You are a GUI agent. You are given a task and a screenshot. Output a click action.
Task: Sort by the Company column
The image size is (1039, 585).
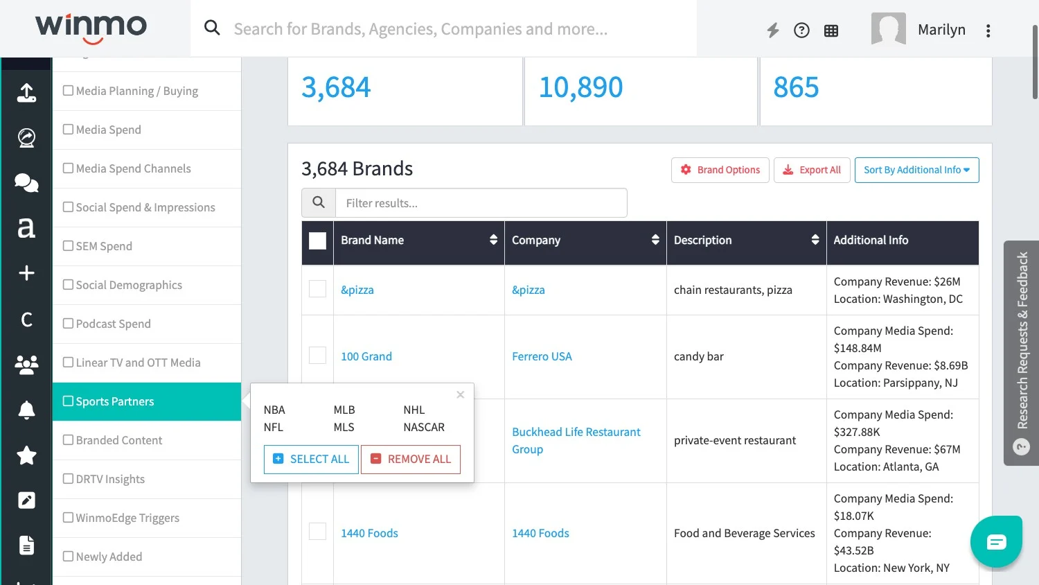(655, 240)
